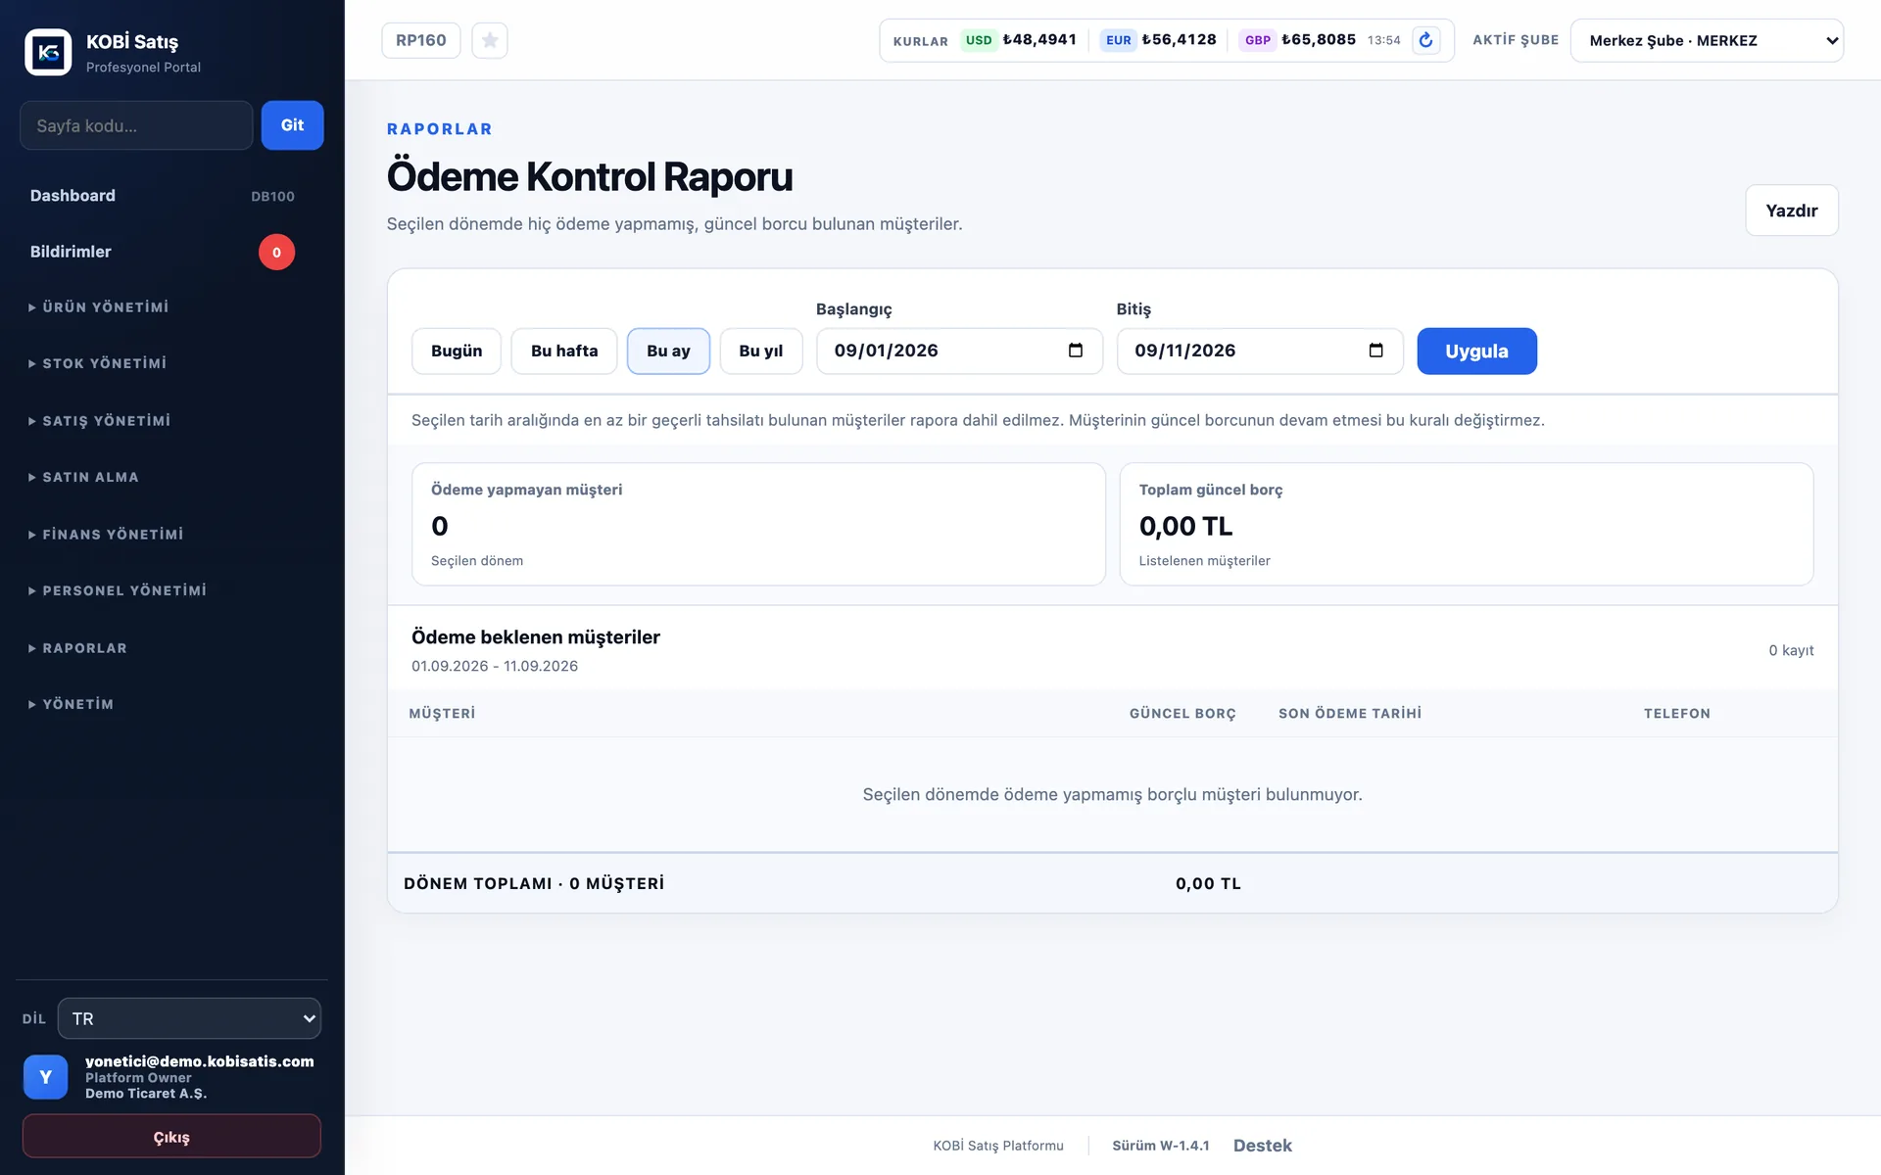Click the Uygula button
Viewport: 1881px width, 1175px height.
click(x=1476, y=351)
